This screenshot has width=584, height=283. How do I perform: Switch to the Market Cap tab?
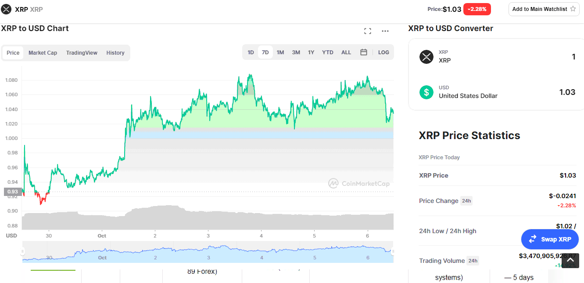coord(43,53)
